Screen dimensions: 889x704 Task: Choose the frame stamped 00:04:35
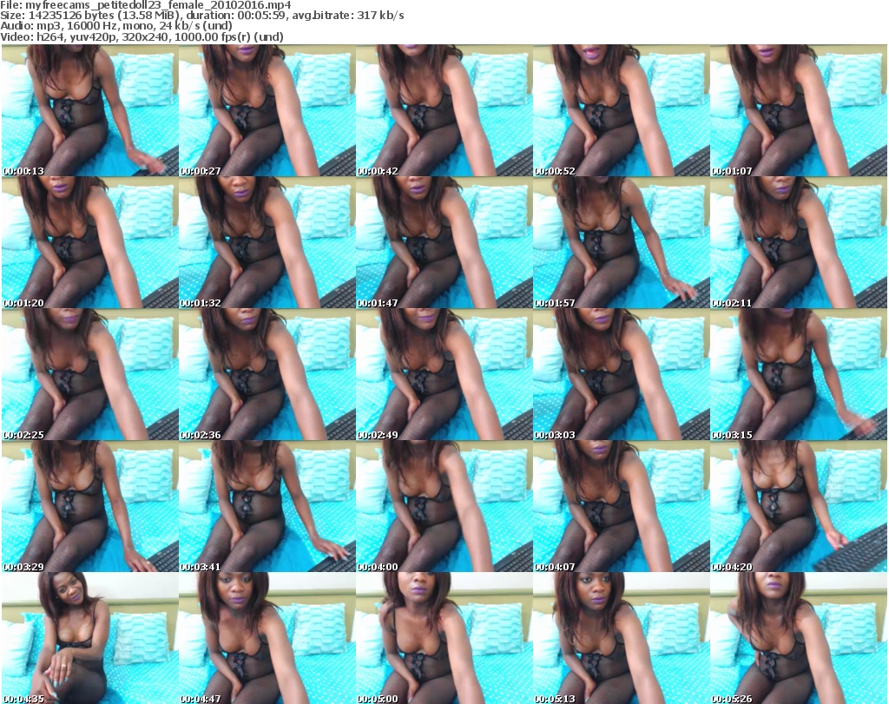(x=90, y=638)
